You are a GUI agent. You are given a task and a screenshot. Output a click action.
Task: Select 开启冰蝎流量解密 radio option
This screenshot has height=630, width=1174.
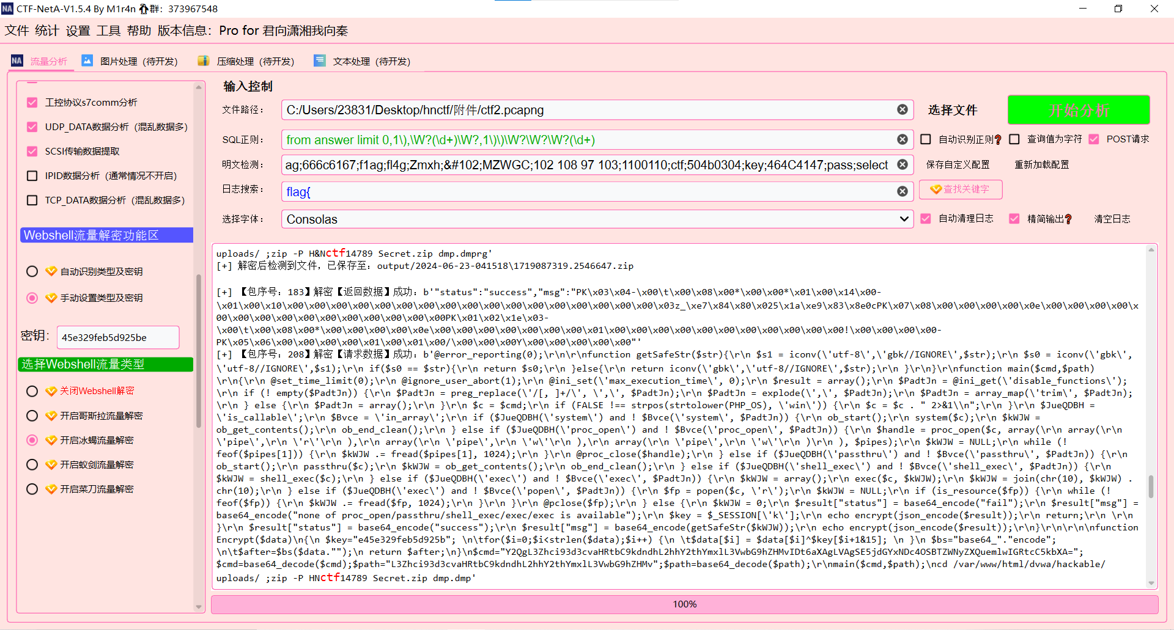[x=32, y=440]
